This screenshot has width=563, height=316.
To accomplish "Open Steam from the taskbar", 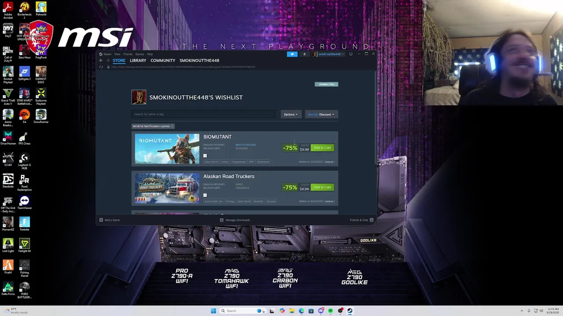I will 350,311.
